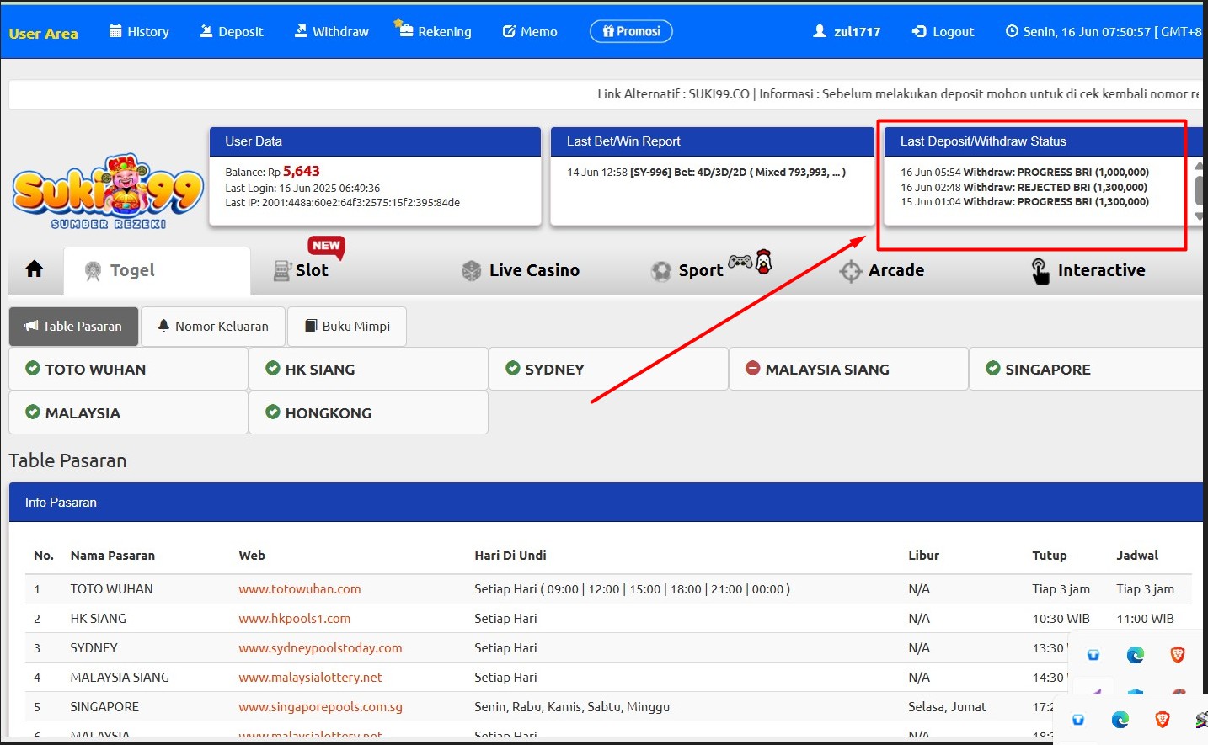Switch to the Slot games tab

(x=302, y=270)
